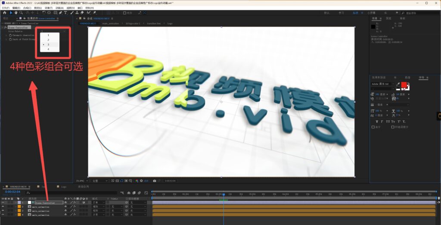
Task: Hide the Scene Controller layer
Action: (3, 202)
